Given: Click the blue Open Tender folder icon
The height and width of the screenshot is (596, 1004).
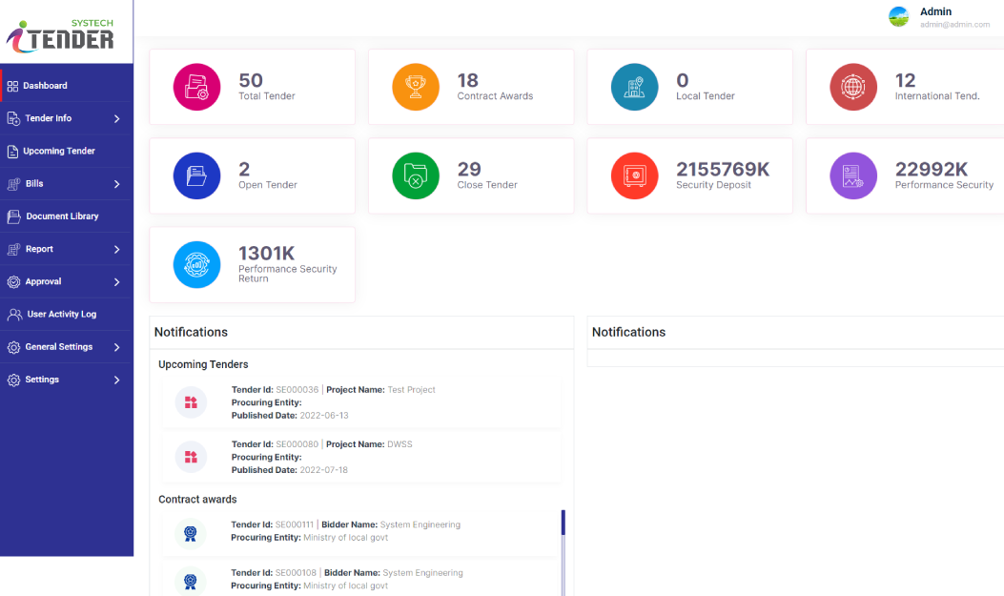Looking at the screenshot, I should (196, 175).
